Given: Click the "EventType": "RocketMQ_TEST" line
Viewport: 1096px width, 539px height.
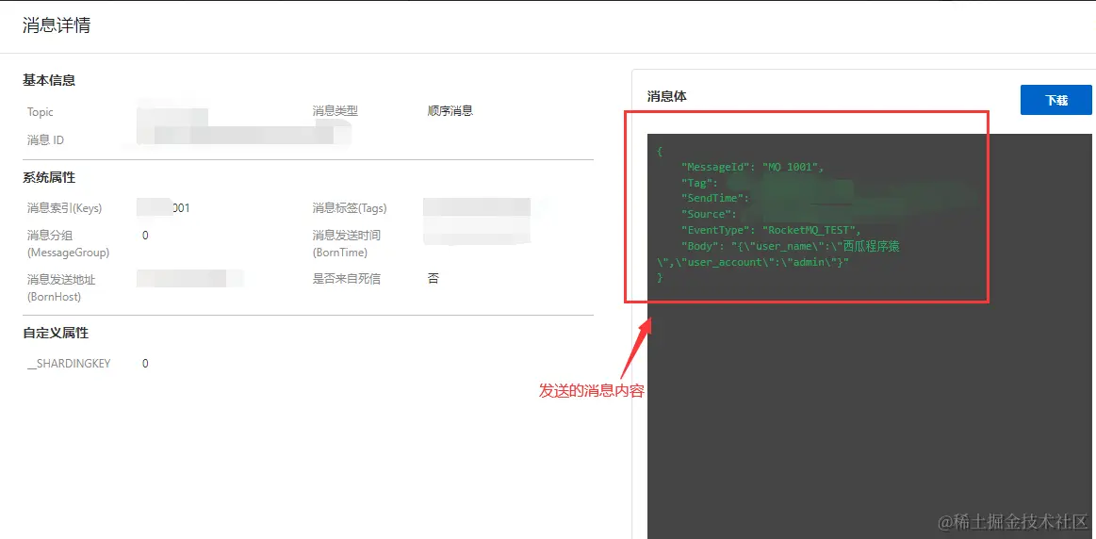Looking at the screenshot, I should (772, 229).
